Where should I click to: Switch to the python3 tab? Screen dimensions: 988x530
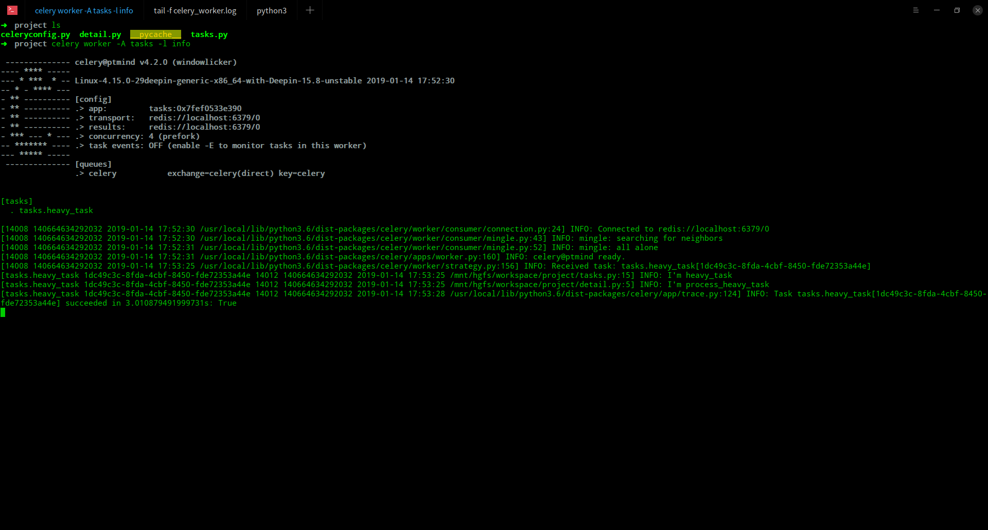pos(272,10)
